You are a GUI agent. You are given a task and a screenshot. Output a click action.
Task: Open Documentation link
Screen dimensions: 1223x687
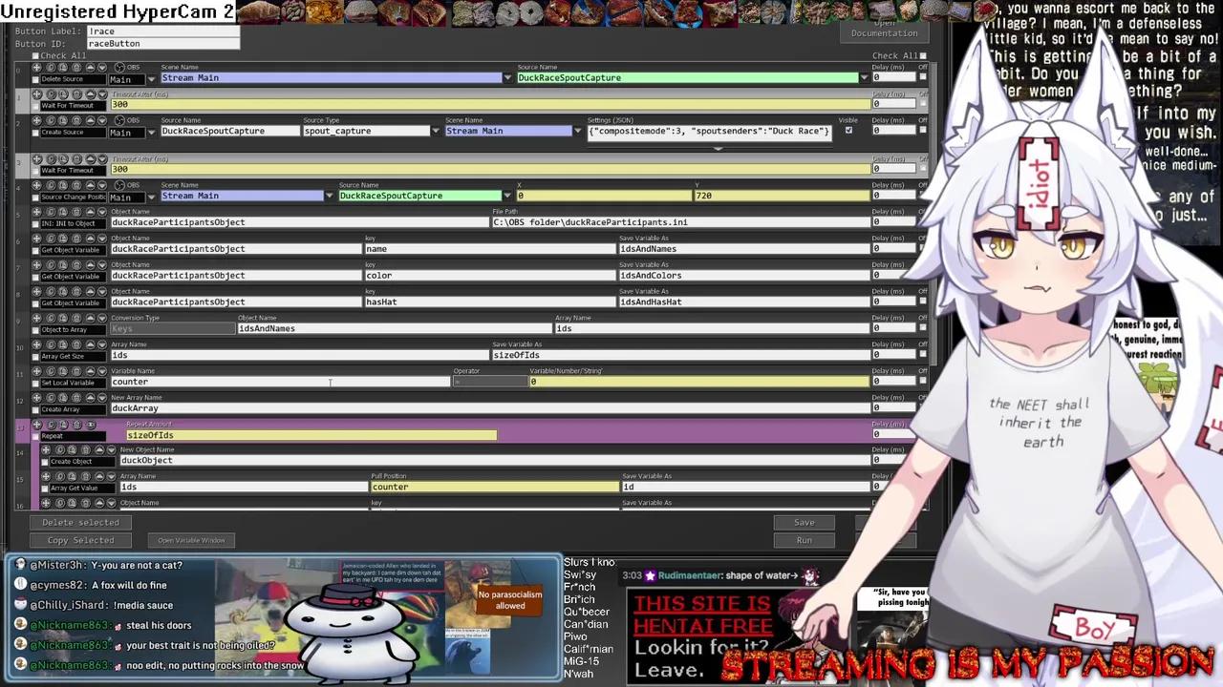pos(884,33)
